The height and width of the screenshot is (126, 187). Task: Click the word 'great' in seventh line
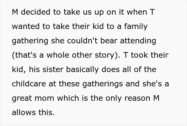tap(22, 98)
